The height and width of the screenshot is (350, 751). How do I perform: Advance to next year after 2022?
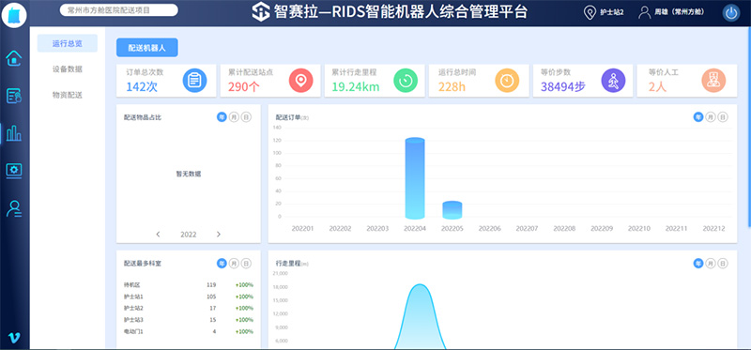click(x=219, y=235)
